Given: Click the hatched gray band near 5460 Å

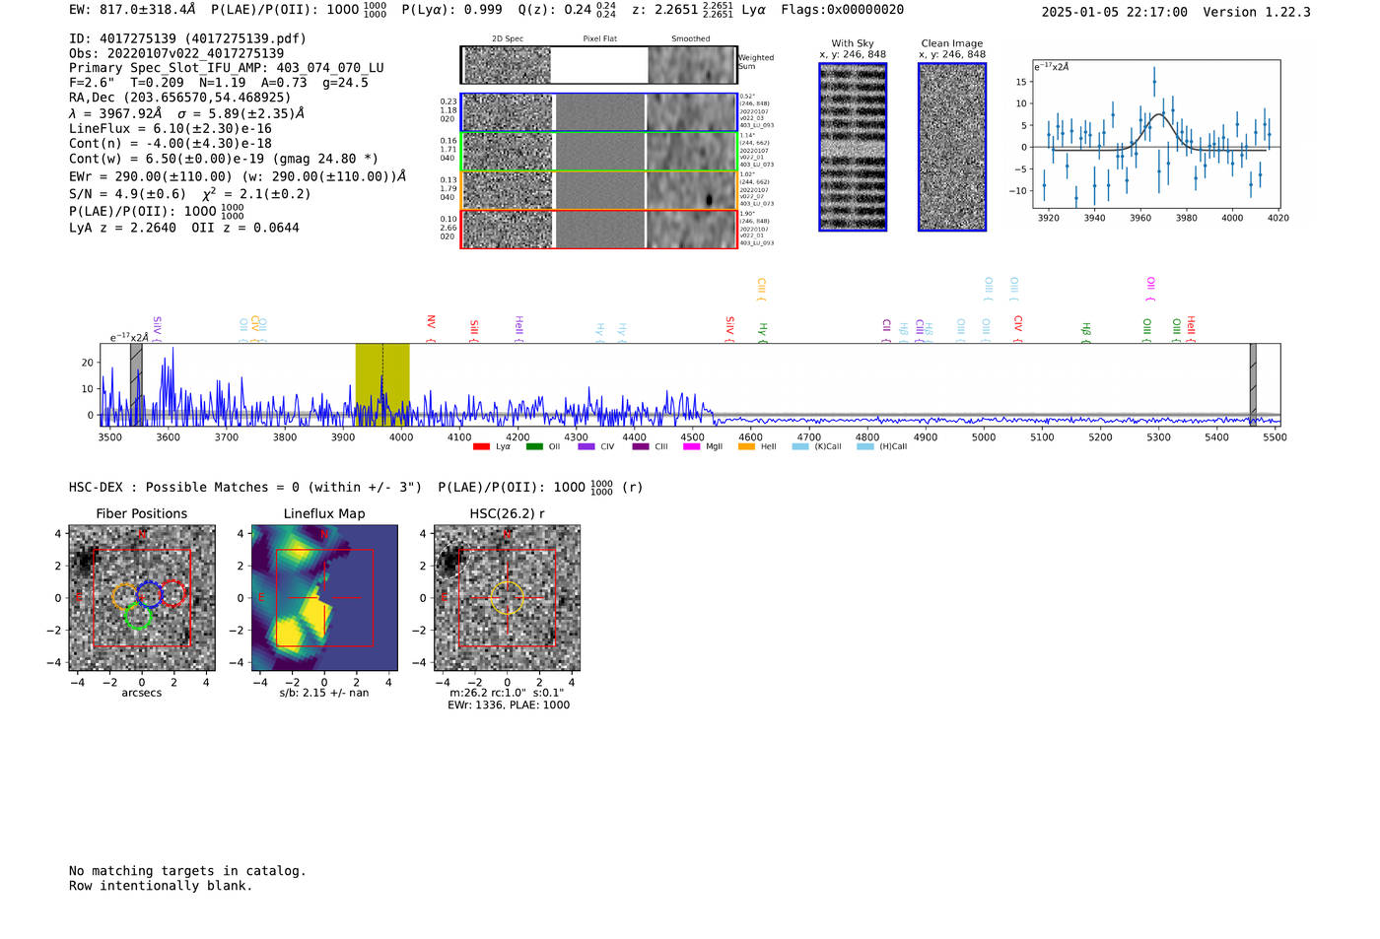Looking at the screenshot, I should tap(1253, 385).
